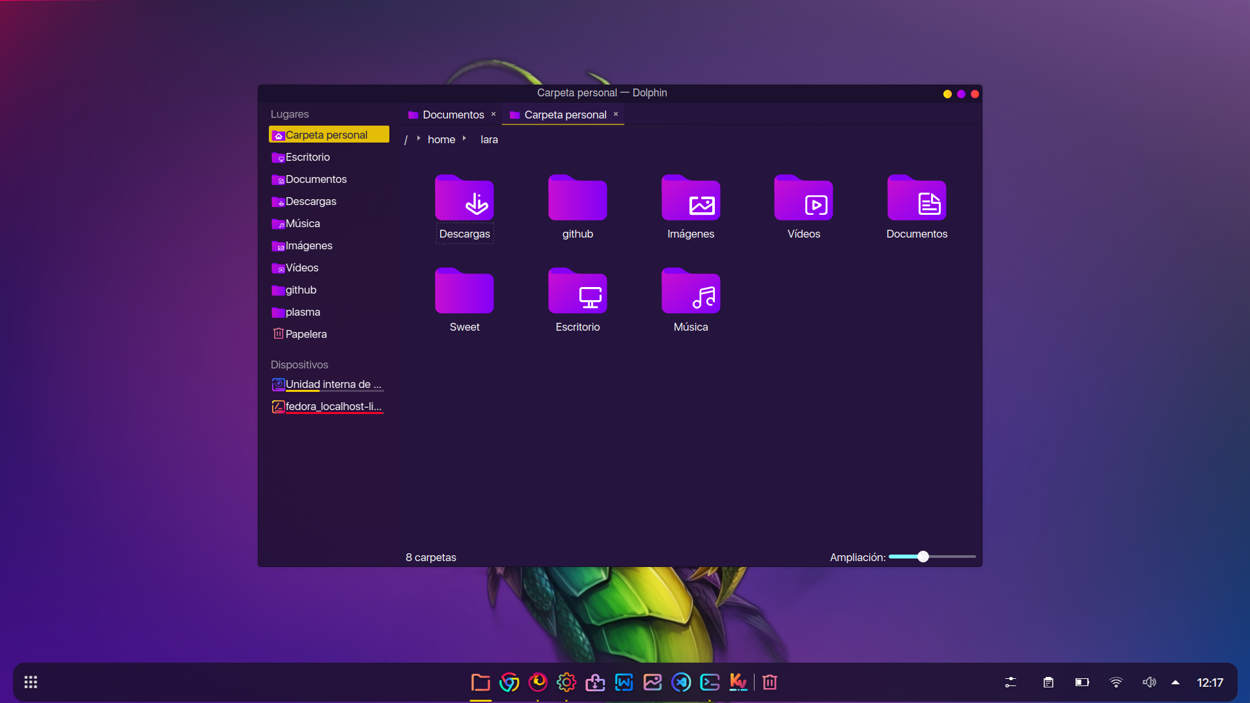The height and width of the screenshot is (703, 1250).
Task: Click lara in the breadcrumb path
Action: [x=489, y=139]
